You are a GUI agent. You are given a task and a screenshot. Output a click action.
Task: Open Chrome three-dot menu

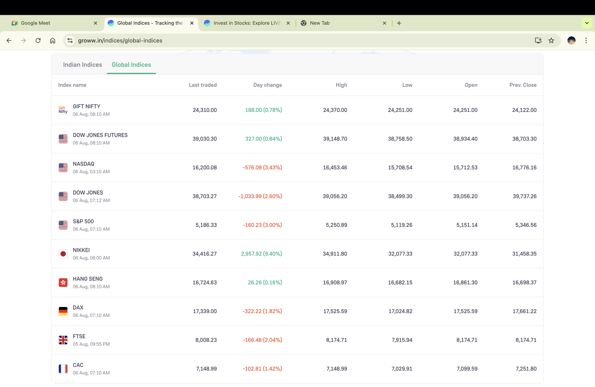tap(586, 41)
